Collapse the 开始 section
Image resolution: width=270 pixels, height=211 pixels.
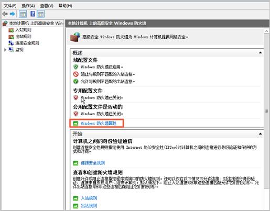(260, 134)
